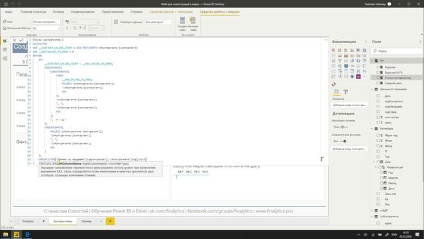Launch Internet Explorer from the taskbar
424x239 pixels.
click(x=27, y=234)
